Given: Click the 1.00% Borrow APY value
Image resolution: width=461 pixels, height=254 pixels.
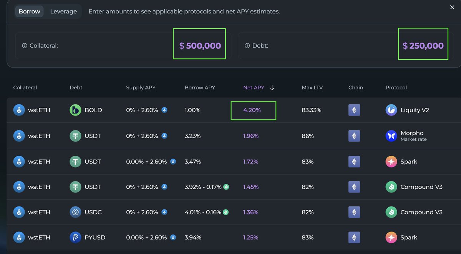Looking at the screenshot, I should pos(192,110).
